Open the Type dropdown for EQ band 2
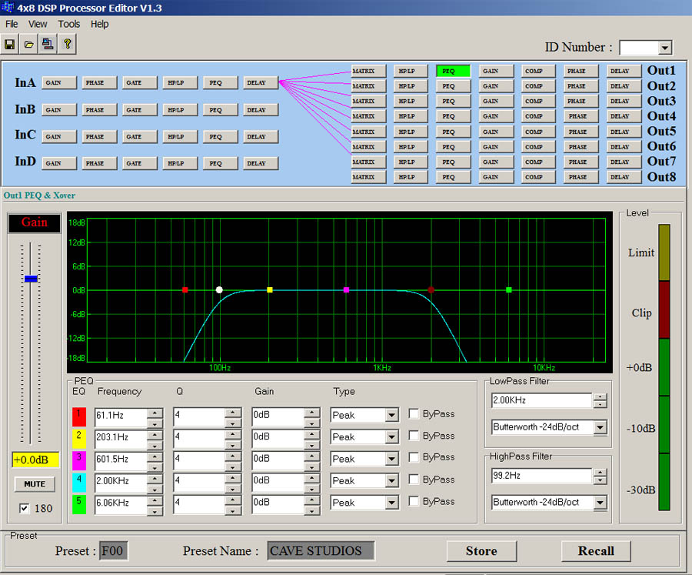Viewport: 692px width, 575px height. 392,437
